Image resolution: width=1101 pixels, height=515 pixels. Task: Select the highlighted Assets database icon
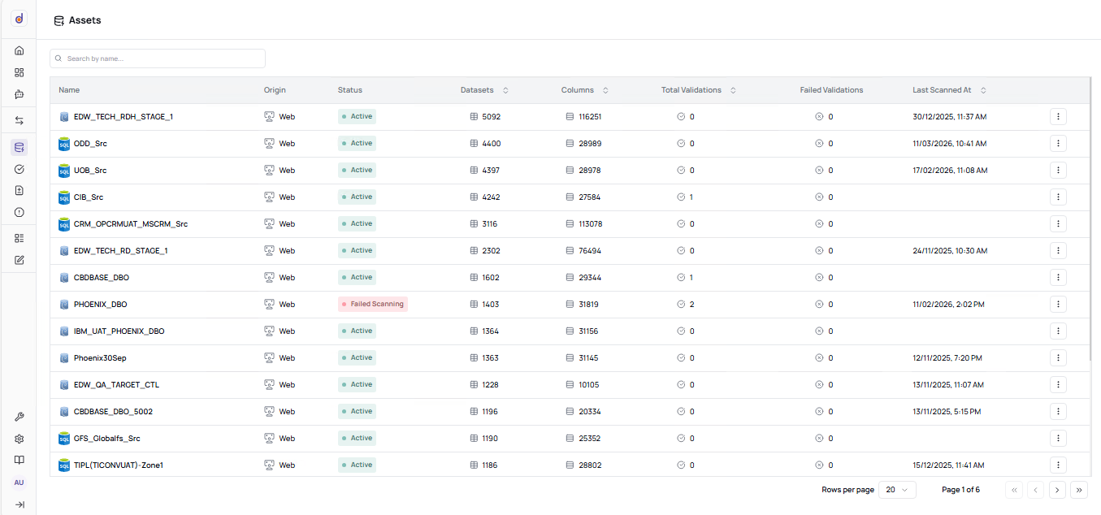[19, 147]
